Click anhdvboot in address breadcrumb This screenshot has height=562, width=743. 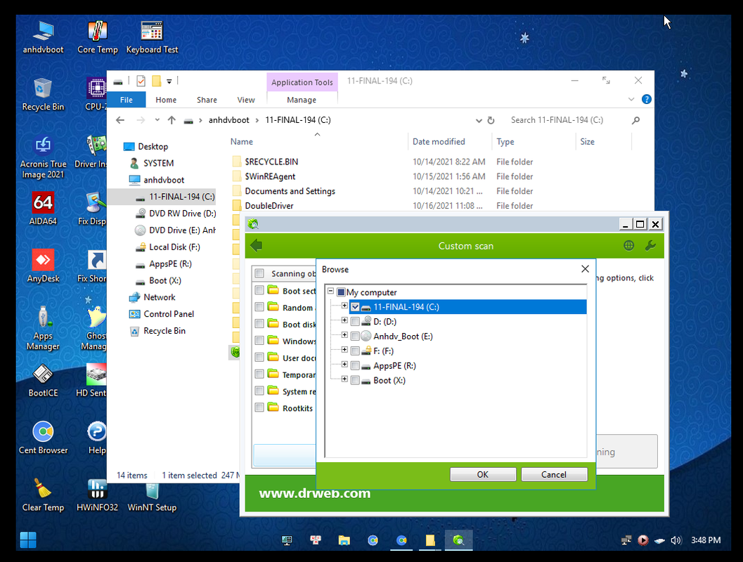coord(229,120)
